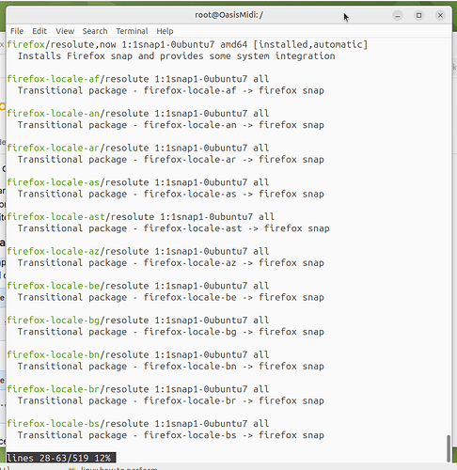
Task: Minimize the terminal window
Action: [x=398, y=15]
